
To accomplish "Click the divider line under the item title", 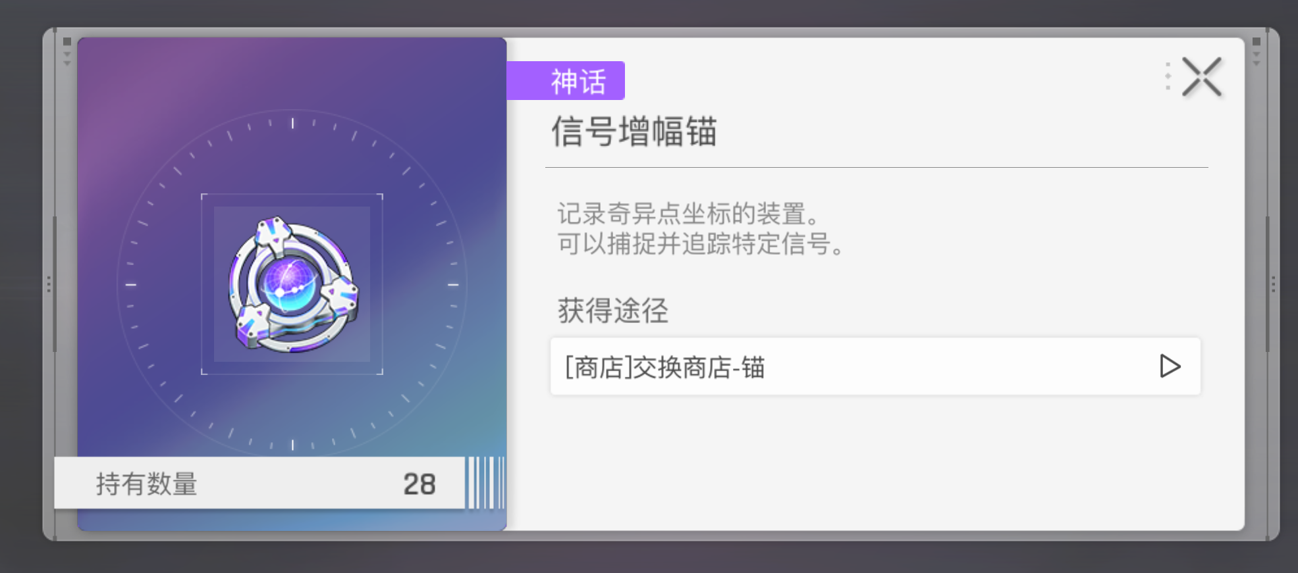I will [876, 168].
